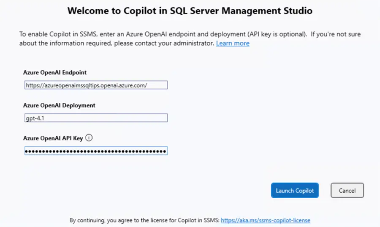Launch Copilot with the blue button
Viewport: 380px width, 227px height.
(295, 190)
